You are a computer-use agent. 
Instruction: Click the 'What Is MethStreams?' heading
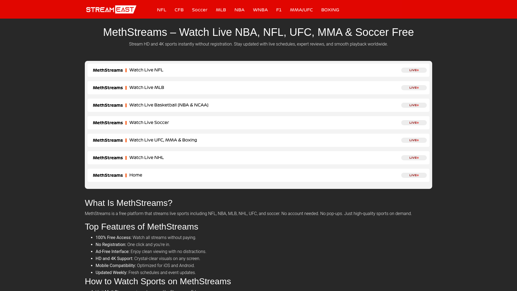tap(128, 203)
